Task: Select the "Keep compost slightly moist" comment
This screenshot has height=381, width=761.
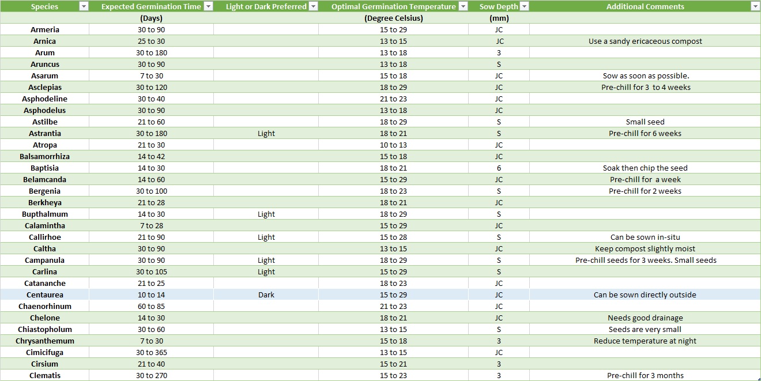Action: point(645,248)
